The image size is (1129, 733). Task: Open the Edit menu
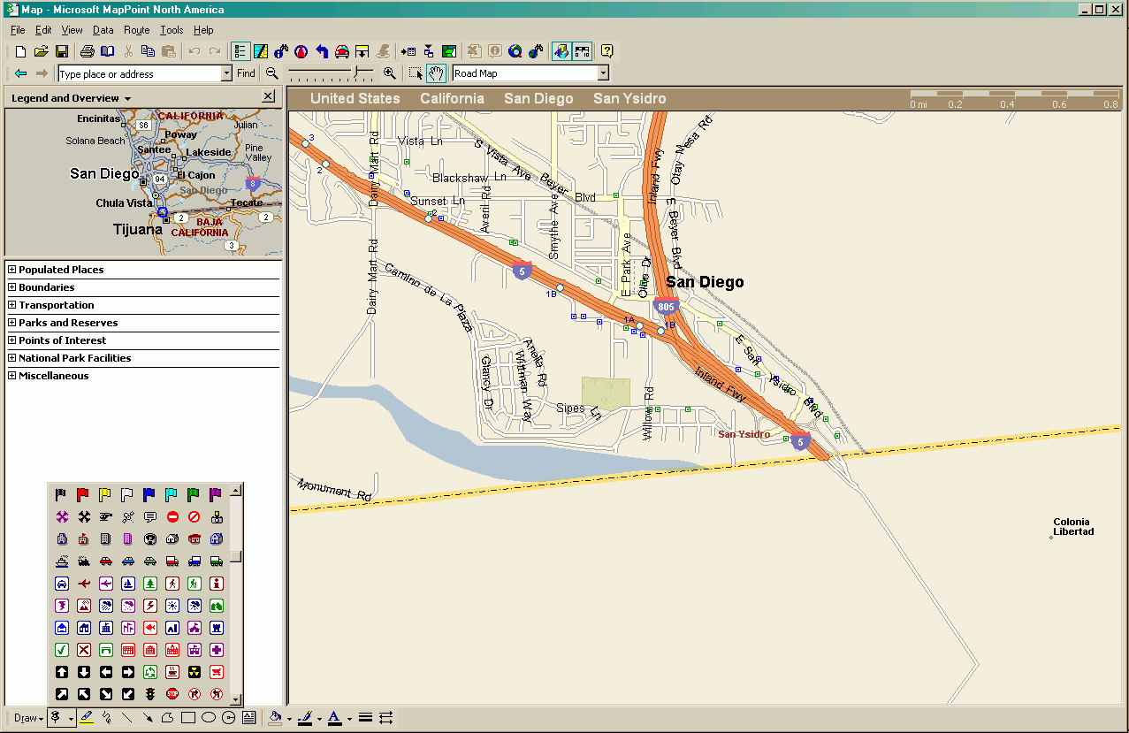43,30
